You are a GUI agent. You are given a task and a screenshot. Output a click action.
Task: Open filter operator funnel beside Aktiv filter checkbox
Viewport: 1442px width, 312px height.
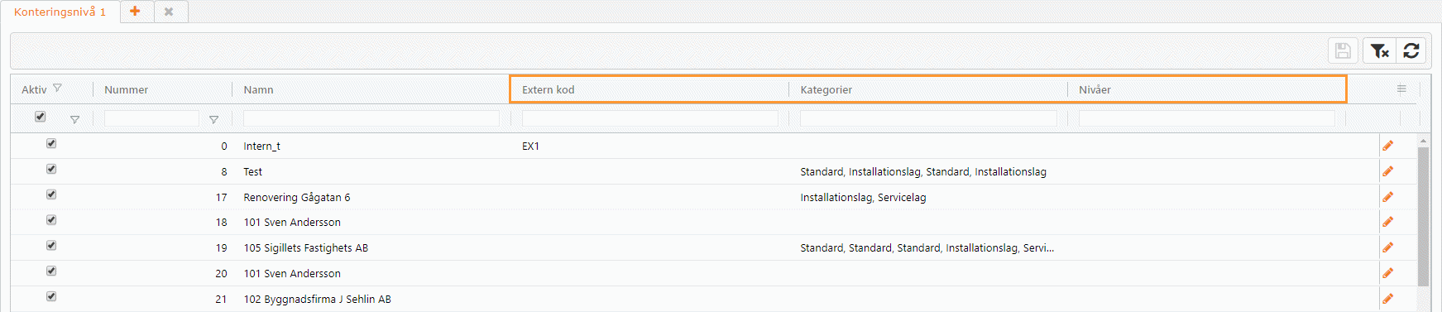[x=74, y=120]
